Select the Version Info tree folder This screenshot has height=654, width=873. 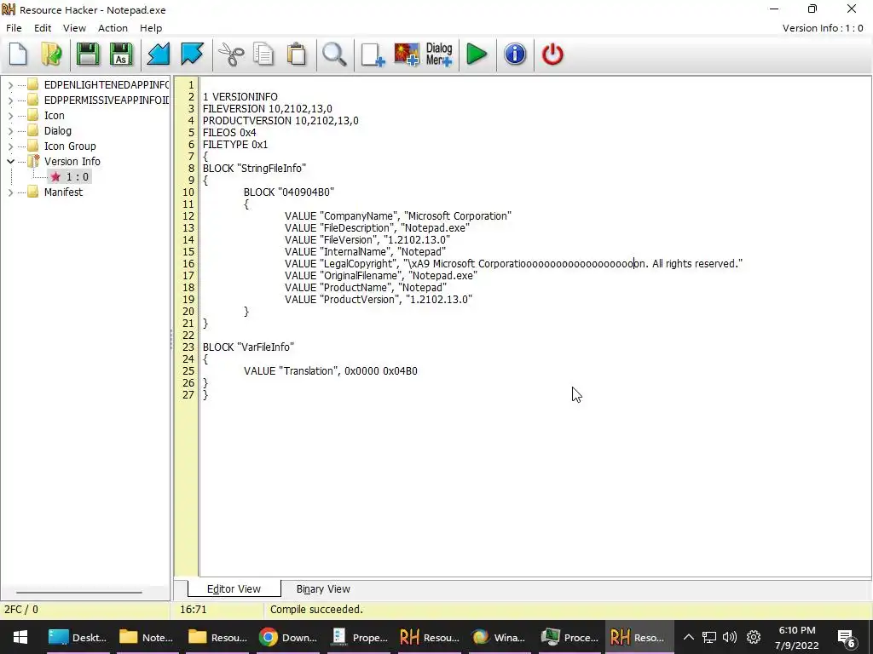pyautogui.click(x=72, y=161)
